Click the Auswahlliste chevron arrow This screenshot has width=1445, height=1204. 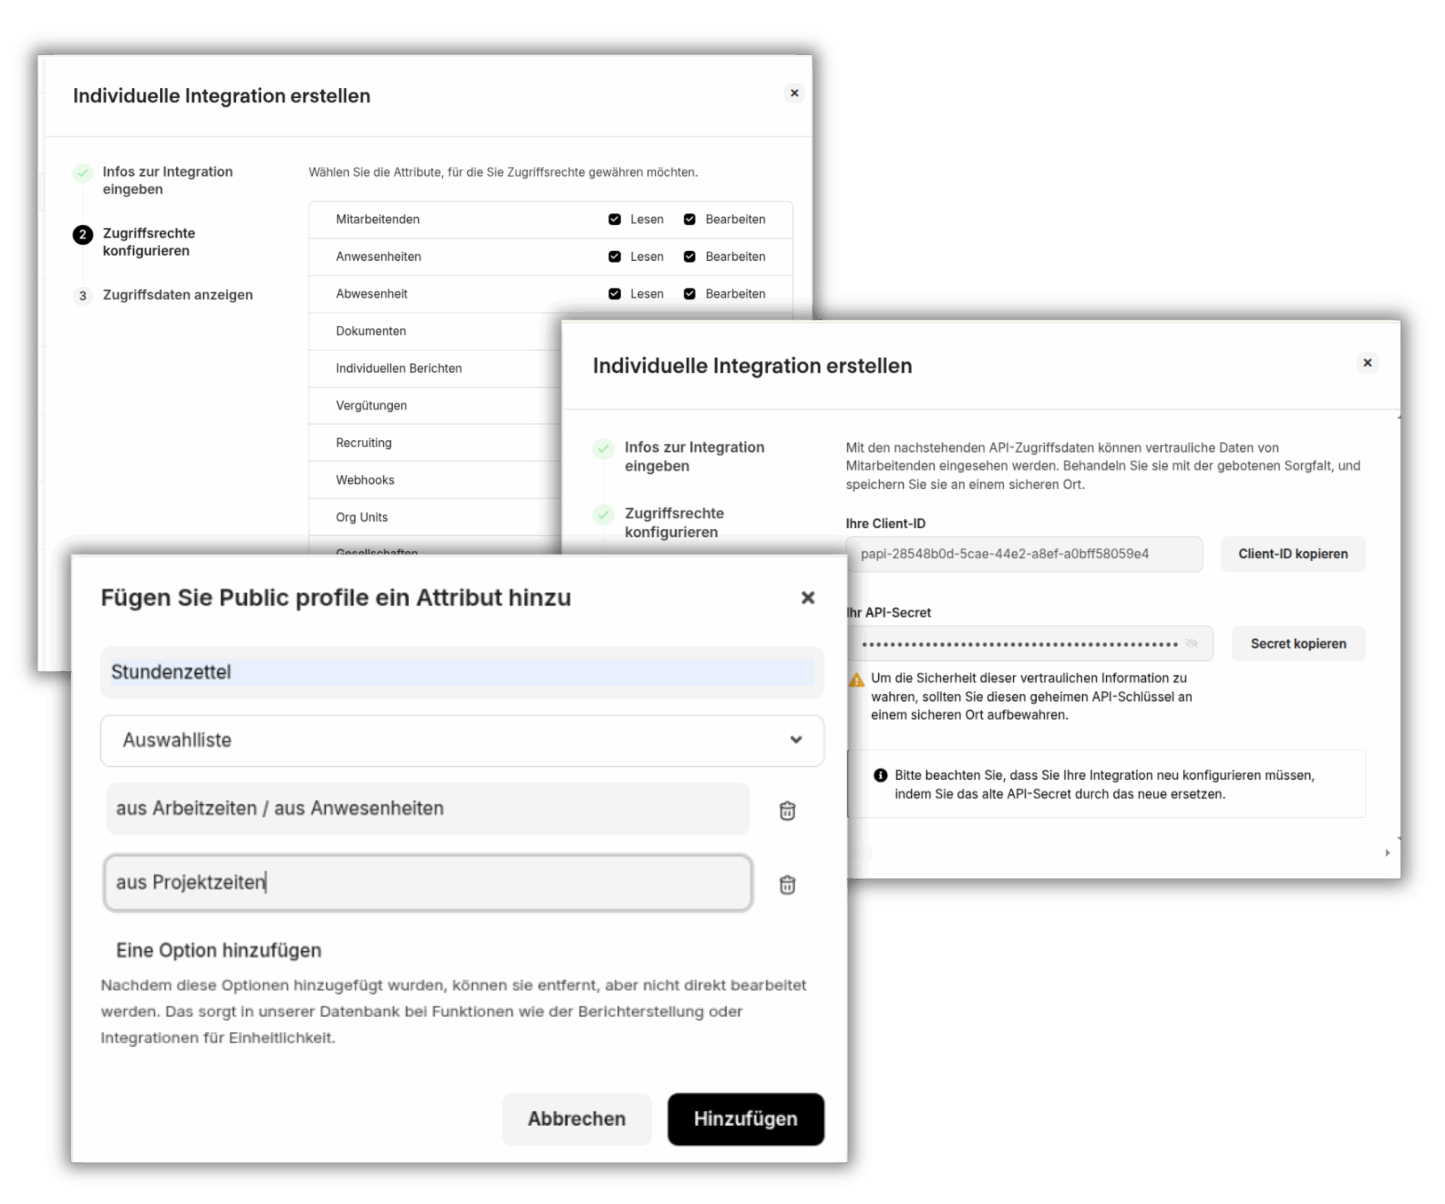pos(796,740)
